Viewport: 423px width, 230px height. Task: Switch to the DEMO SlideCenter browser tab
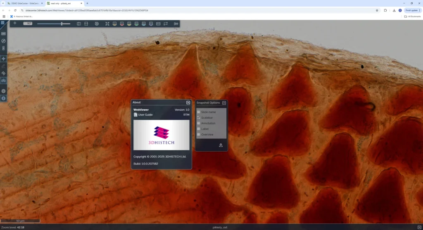25,3
